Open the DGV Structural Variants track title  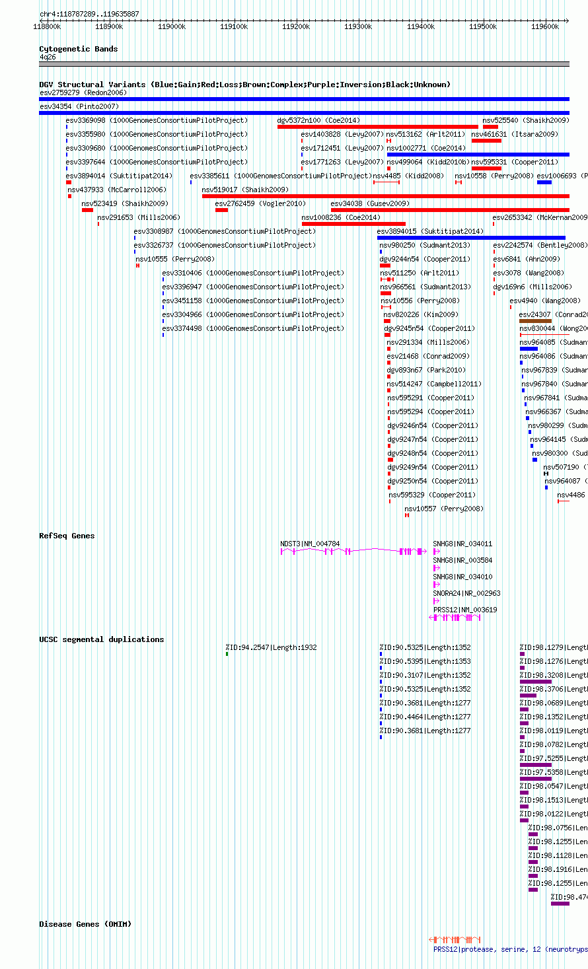tap(244, 85)
